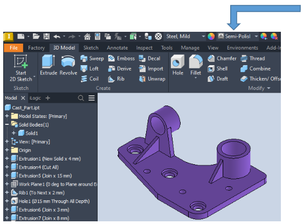Click the Appearance color wheel icon
Screen dimensions: 303x224
click(x=211, y=36)
